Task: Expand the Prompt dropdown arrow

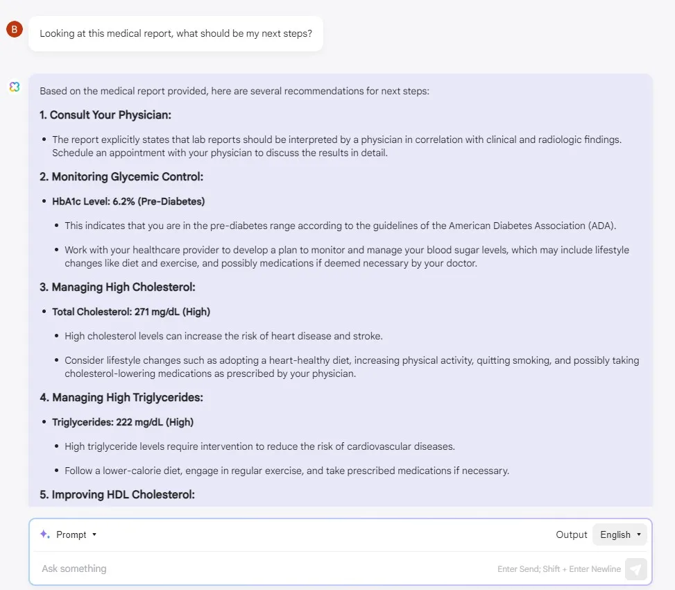Action: (x=94, y=534)
